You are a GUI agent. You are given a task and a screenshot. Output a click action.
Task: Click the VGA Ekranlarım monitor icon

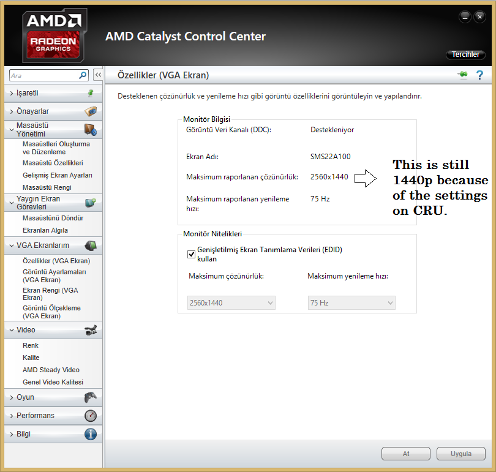tap(91, 245)
